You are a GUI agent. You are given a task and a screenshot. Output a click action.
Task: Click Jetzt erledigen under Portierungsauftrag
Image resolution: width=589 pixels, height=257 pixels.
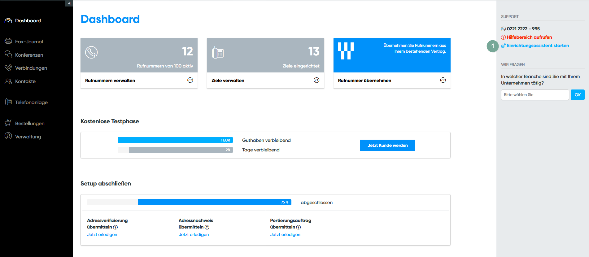[x=285, y=234]
